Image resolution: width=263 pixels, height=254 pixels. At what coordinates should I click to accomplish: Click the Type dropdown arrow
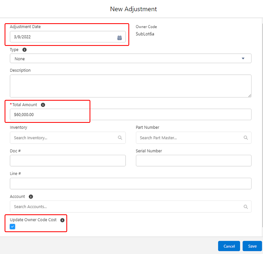pyautogui.click(x=243, y=59)
